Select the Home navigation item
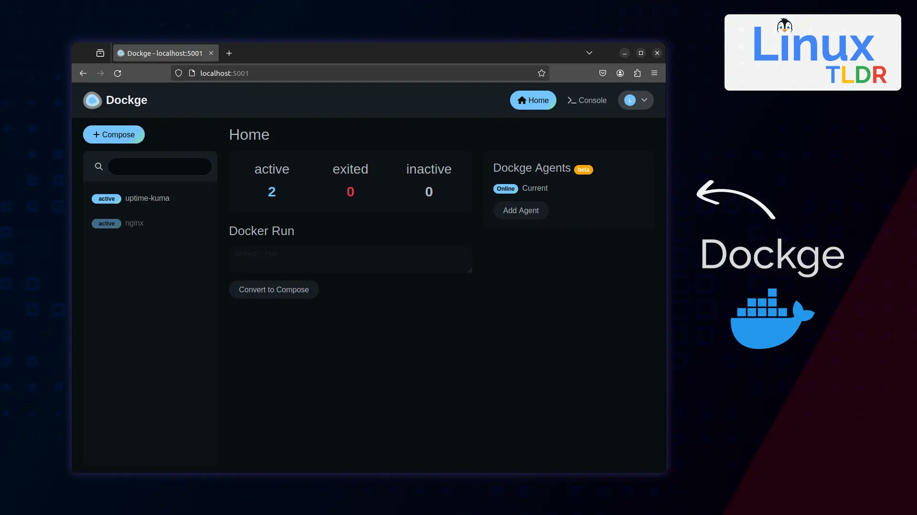This screenshot has height=515, width=917. [x=533, y=100]
